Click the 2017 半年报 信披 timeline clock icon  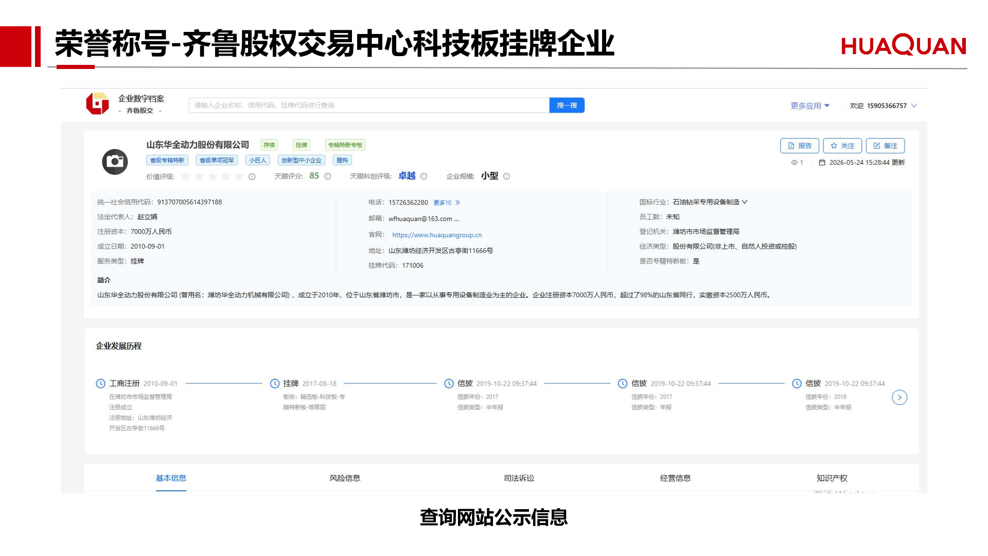[x=449, y=384]
